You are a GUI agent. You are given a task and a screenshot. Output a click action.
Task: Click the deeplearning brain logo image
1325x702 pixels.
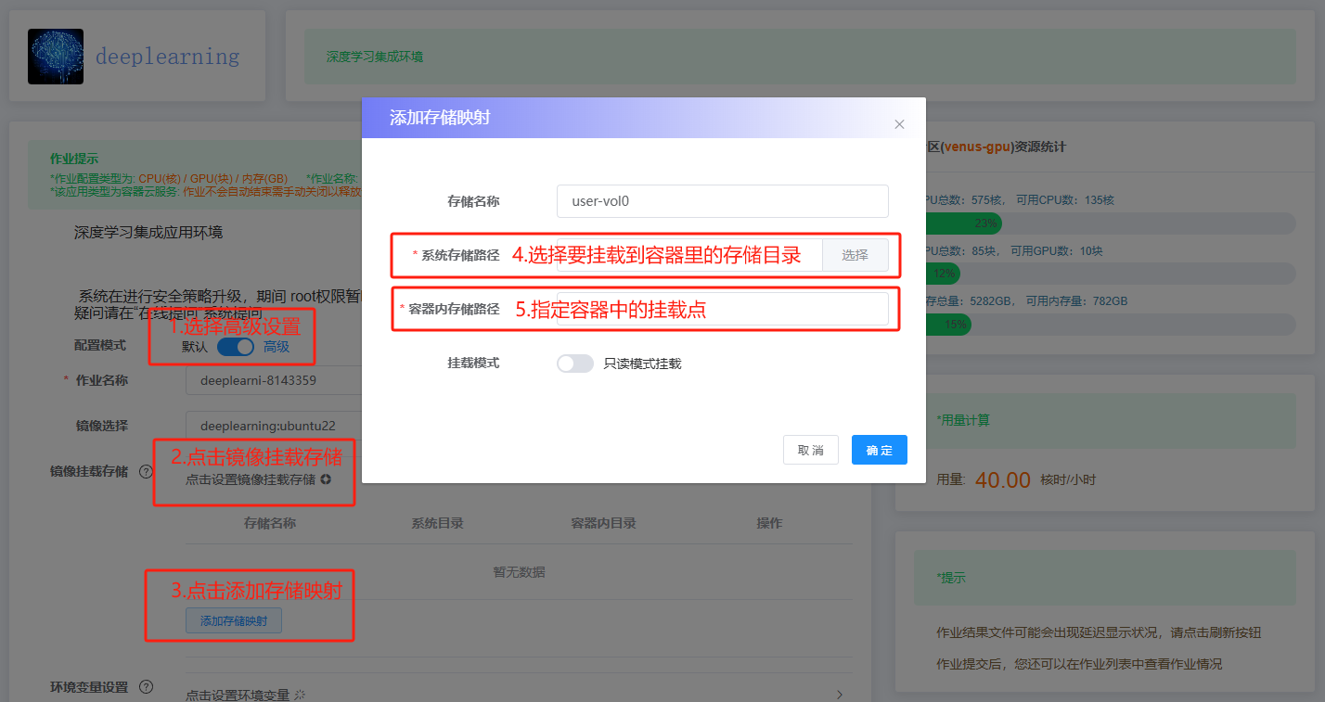[x=56, y=57]
